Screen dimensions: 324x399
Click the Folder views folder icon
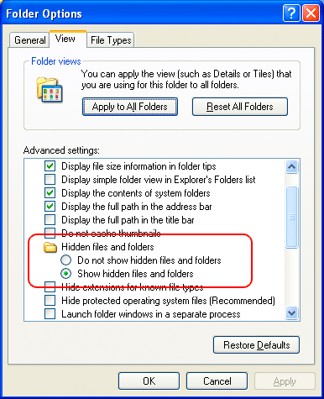(50, 90)
